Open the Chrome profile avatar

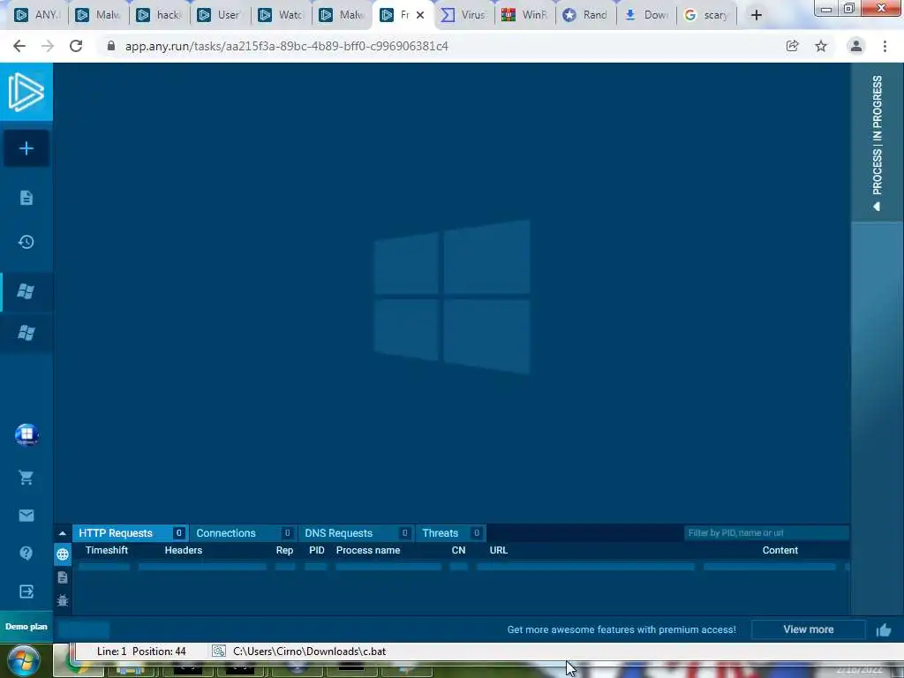[856, 46]
